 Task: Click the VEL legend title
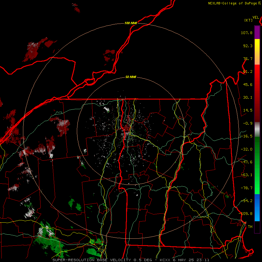coord(256,17)
